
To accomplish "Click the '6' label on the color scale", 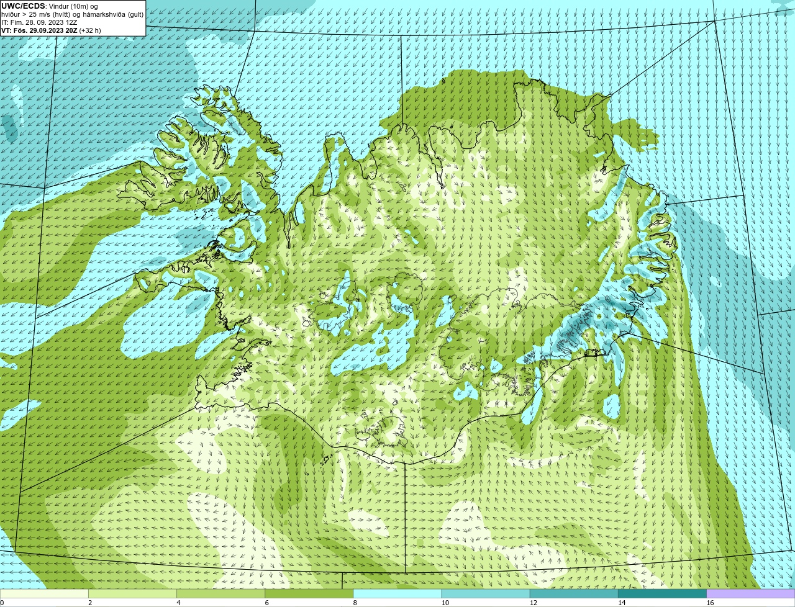I will tap(266, 603).
